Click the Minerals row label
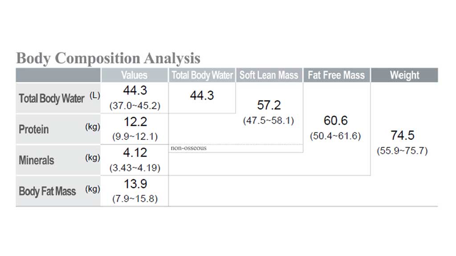This screenshot has width=456, height=256. (x=37, y=160)
